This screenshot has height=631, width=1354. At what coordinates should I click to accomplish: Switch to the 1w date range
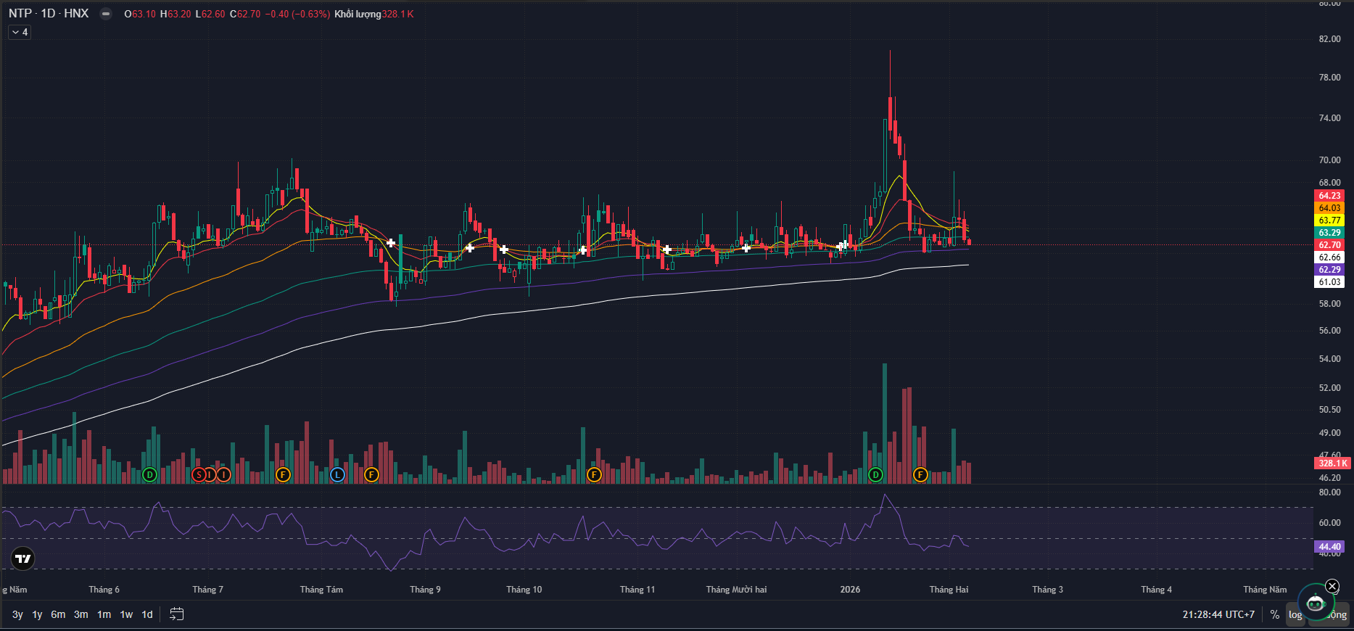(x=126, y=614)
